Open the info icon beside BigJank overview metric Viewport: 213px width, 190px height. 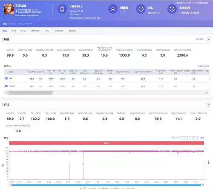coord(52,50)
